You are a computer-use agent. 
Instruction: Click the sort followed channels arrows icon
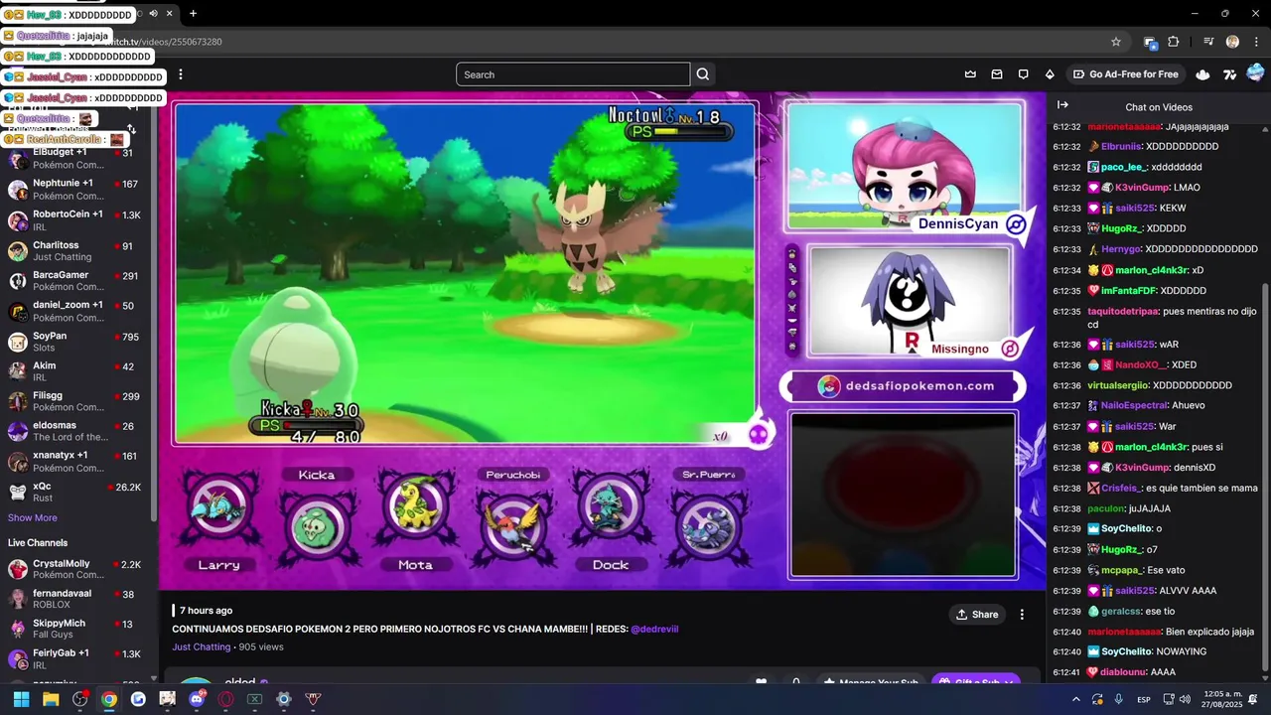(131, 129)
